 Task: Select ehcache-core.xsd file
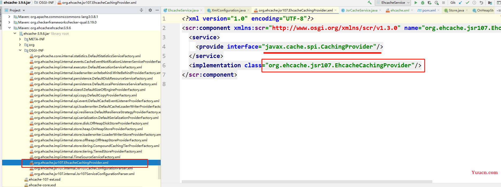tap(40, 185)
